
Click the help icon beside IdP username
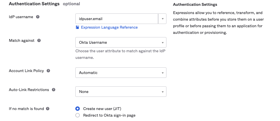click(38, 17)
